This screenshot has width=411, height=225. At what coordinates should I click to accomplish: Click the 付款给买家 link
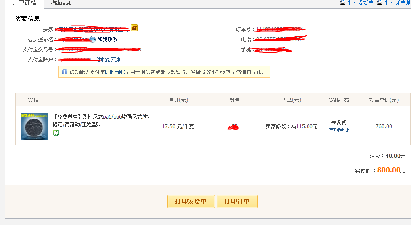tap(109, 60)
